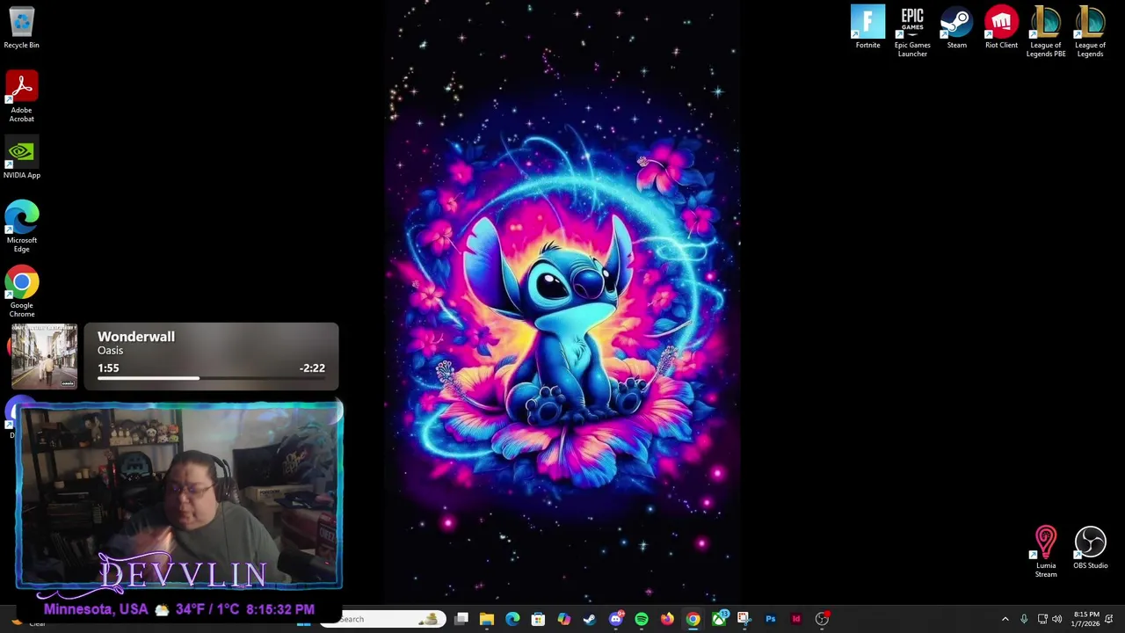Open the Riot Client desktop shortcut

tap(1001, 27)
